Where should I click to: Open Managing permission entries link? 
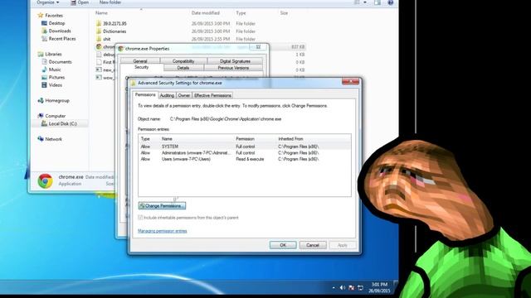click(163, 231)
